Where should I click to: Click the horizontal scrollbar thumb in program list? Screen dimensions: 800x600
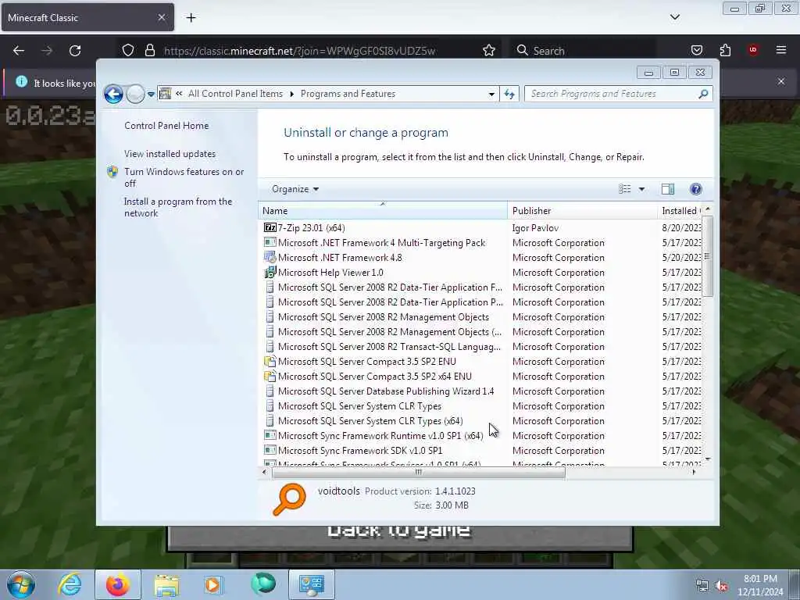(419, 473)
